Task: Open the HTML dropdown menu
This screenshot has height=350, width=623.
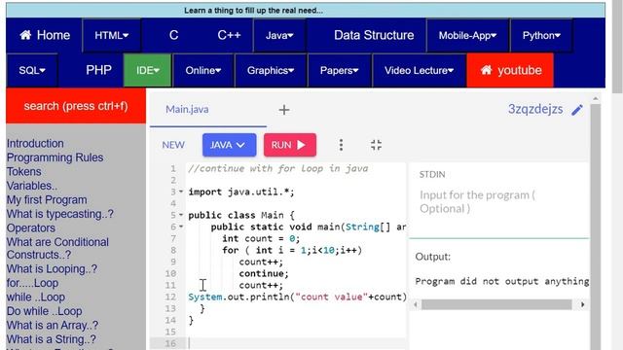Action: coord(112,35)
